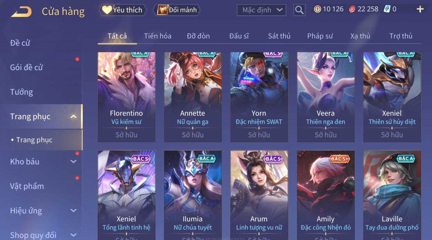Screen dimensions: 432x240
Task: Open the search magnifier icon
Action: point(299,10)
